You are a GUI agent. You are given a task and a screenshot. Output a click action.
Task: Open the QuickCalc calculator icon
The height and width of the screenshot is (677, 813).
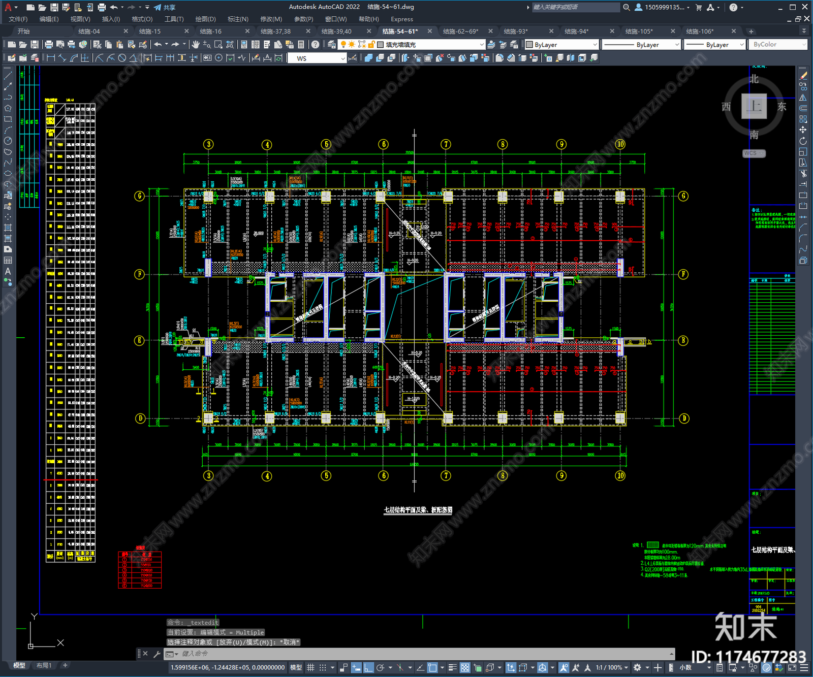point(301,45)
